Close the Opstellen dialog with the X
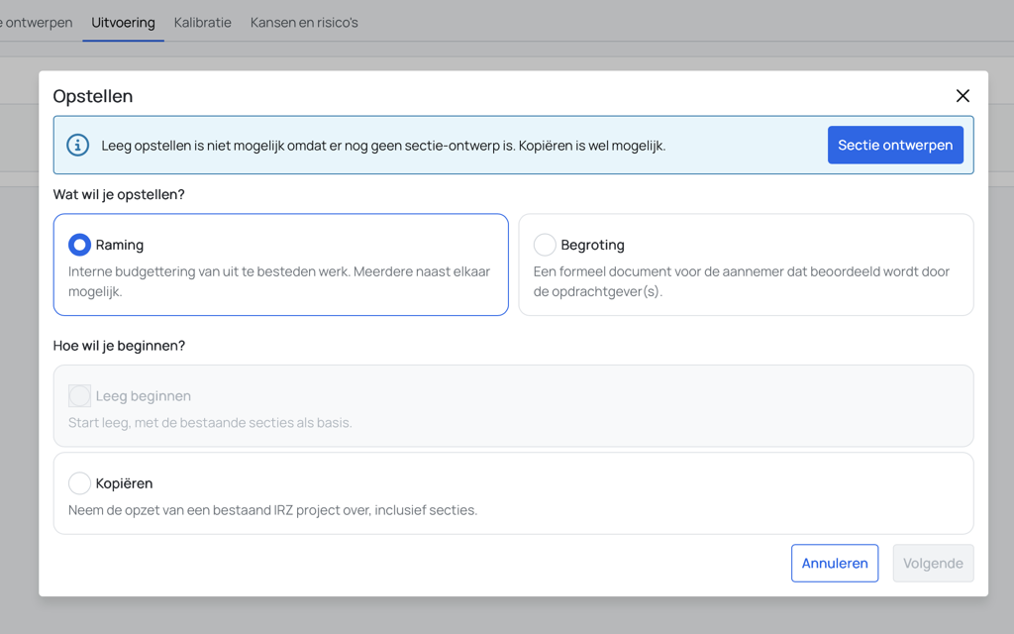 963,96
